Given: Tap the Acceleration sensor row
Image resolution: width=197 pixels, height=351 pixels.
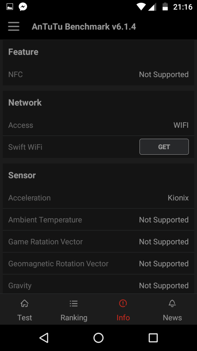Looking at the screenshot, I should pos(98,198).
